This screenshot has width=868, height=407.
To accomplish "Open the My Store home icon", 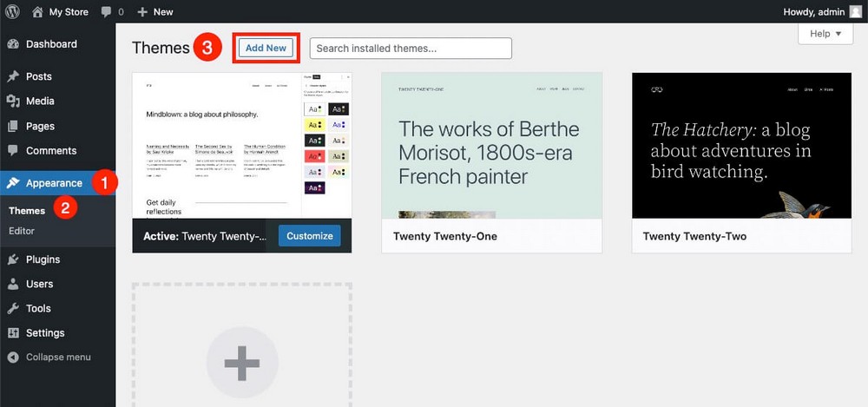I will coord(37,11).
